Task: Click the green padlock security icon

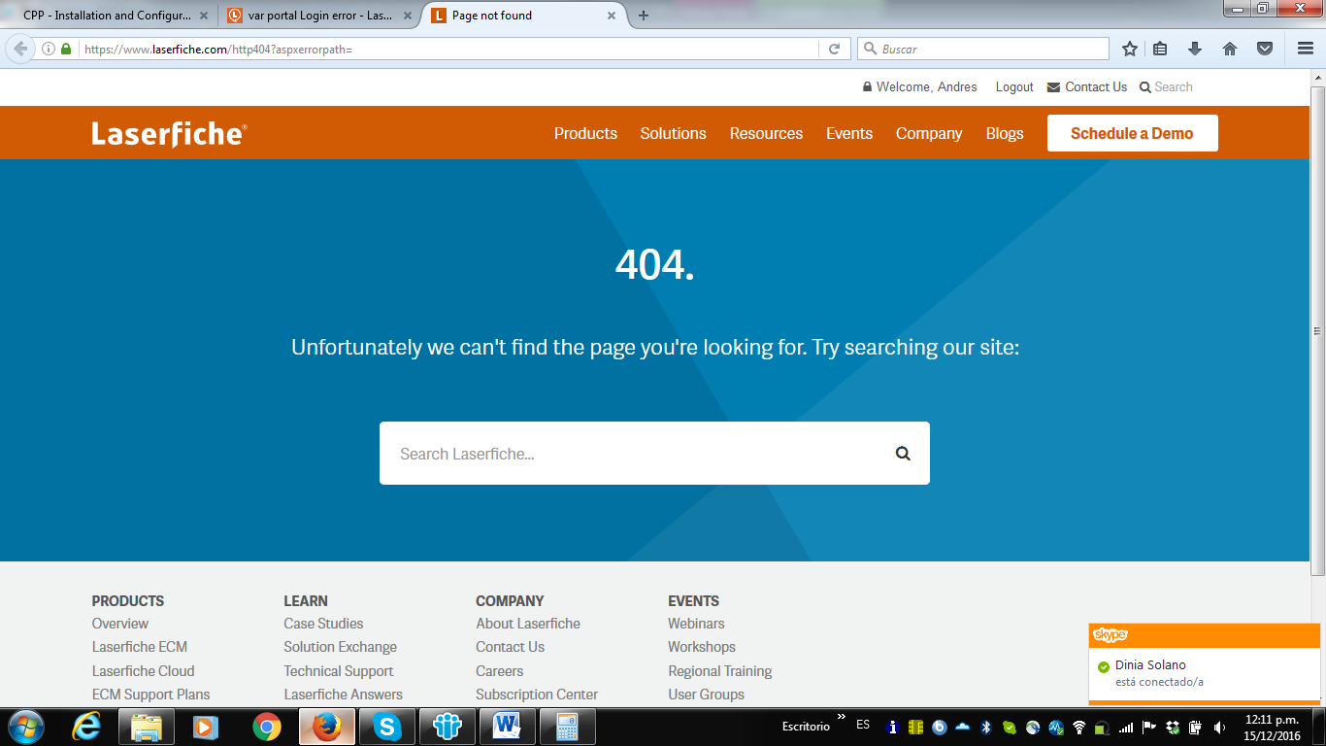Action: coord(66,49)
